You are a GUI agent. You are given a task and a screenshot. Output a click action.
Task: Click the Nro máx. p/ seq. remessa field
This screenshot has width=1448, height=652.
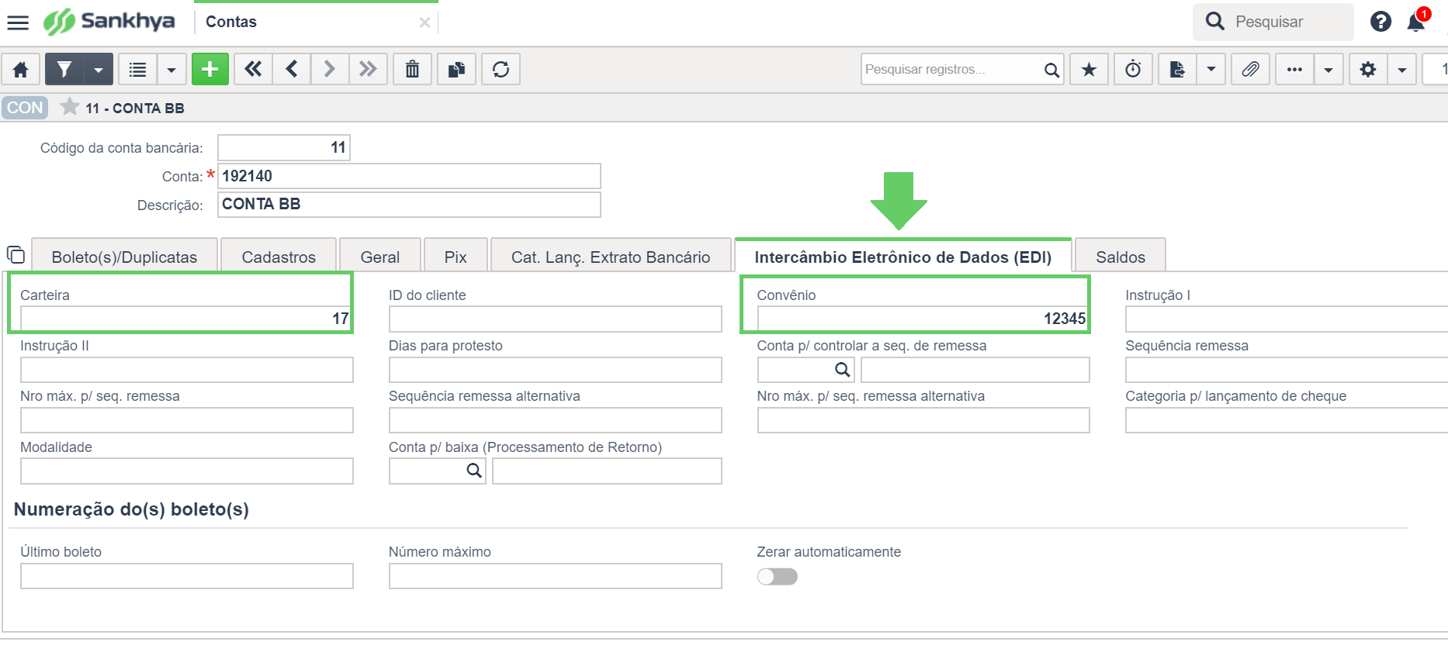coord(186,420)
